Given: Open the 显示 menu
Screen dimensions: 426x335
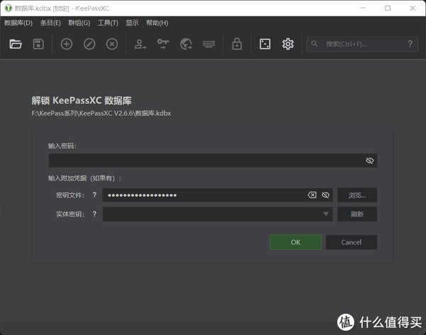Looking at the screenshot, I should click(132, 23).
